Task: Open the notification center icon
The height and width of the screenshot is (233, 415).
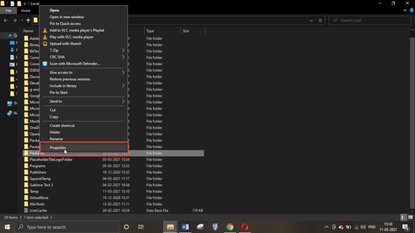Action: point(405,227)
